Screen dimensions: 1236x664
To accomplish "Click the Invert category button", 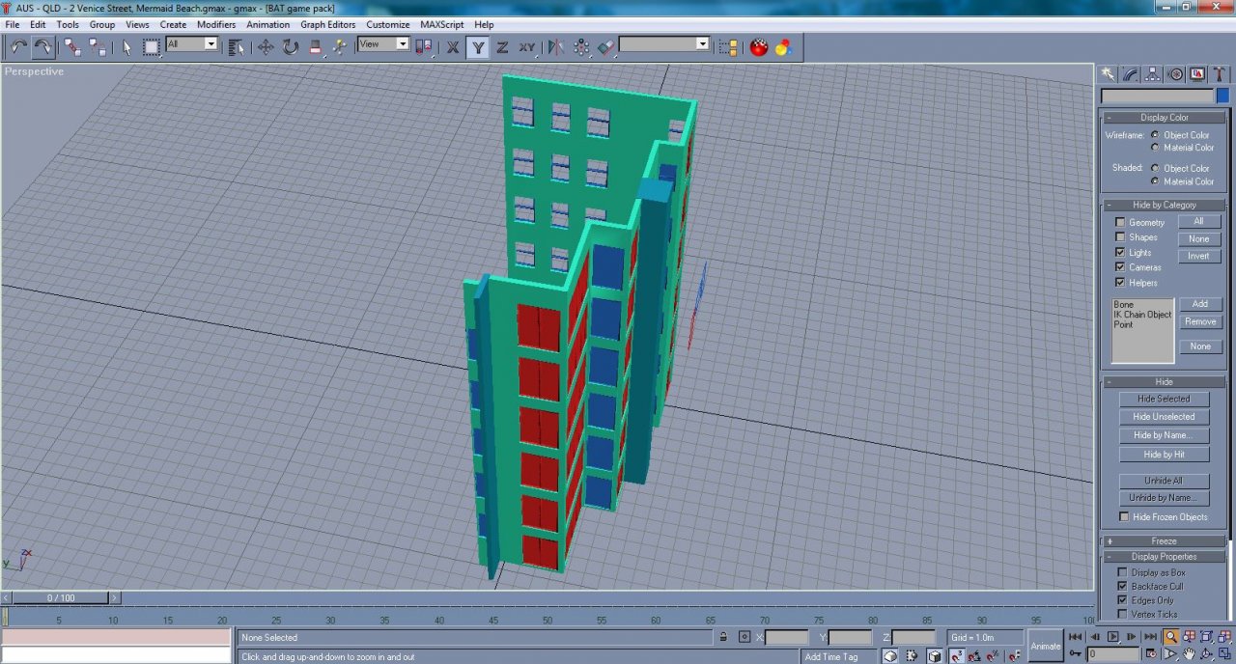I will coord(1198,256).
